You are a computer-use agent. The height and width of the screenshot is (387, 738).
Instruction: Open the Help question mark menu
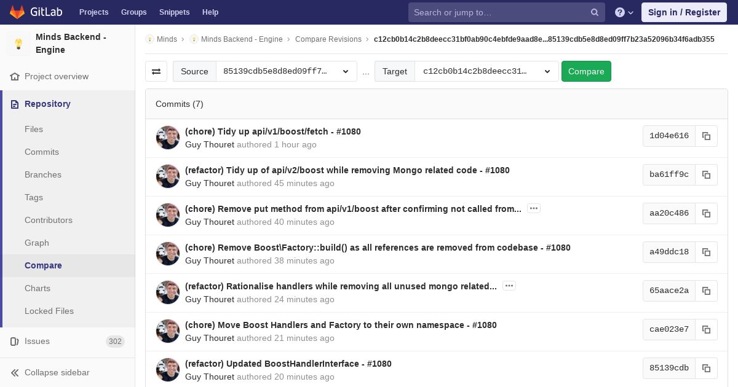pos(624,12)
